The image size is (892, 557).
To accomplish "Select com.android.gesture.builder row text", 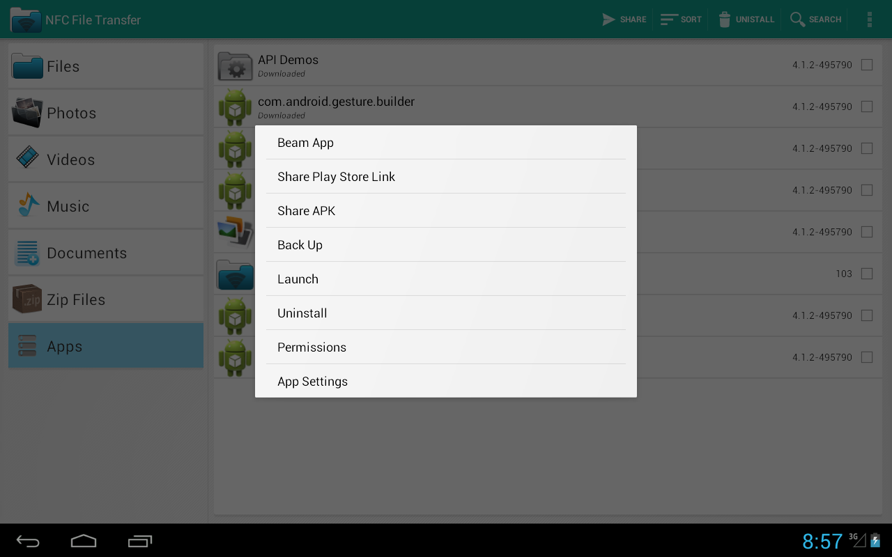I will 336,102.
